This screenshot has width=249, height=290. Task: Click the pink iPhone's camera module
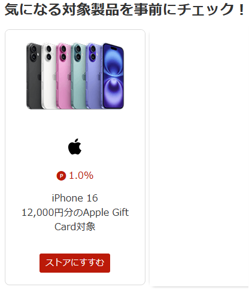click(63, 53)
